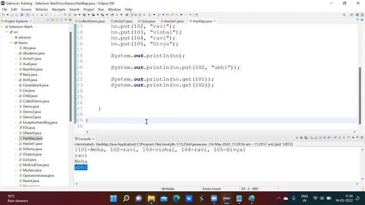The image size is (365, 205).
Task: Click the Clear Console icon
Action: click(x=311, y=138)
